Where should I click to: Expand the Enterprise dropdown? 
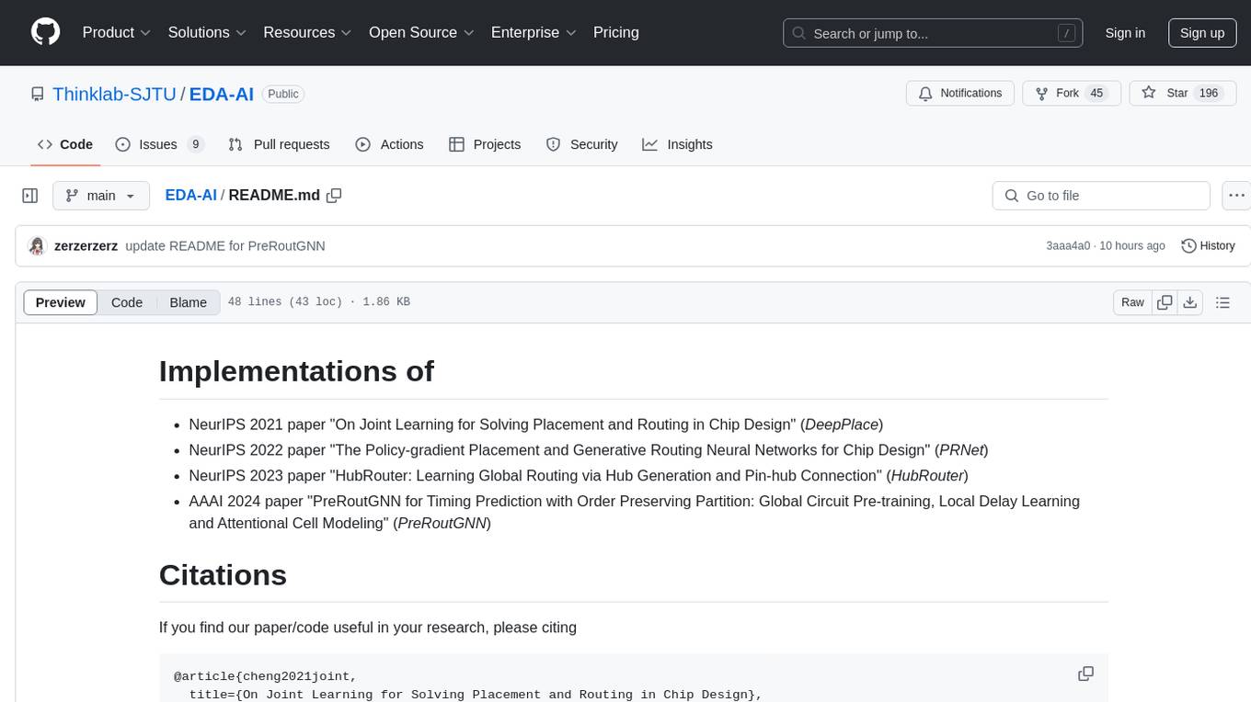tap(534, 32)
